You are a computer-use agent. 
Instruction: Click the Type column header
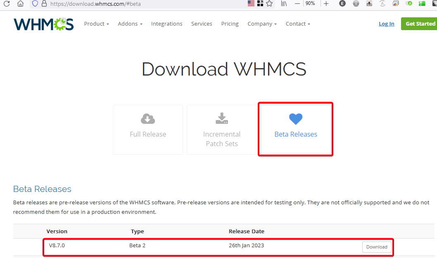pyautogui.click(x=138, y=231)
